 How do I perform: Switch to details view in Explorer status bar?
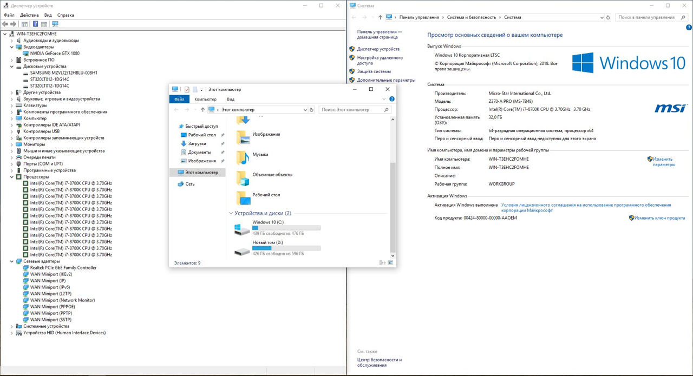(x=382, y=262)
